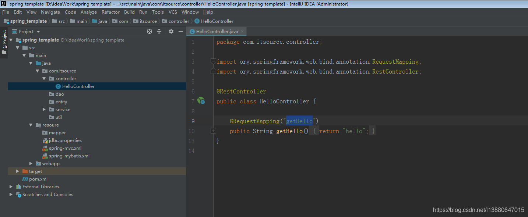Click the spring-mybatis.xml file icon

(45, 156)
